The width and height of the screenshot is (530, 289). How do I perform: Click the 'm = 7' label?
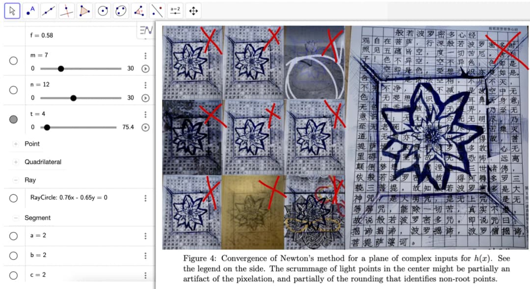coord(39,55)
